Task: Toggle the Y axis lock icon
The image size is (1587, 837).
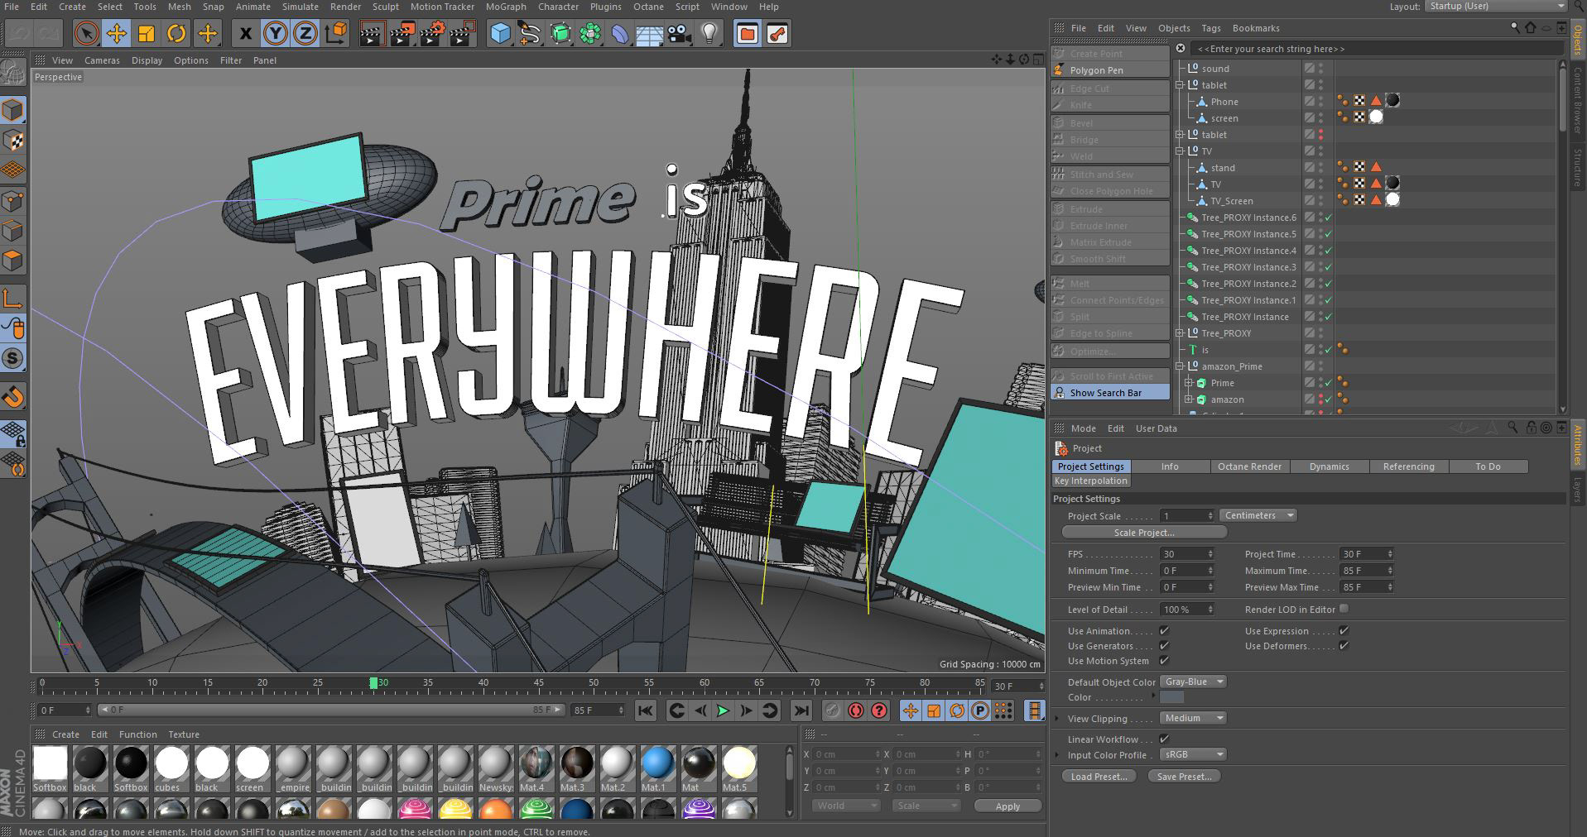Action: point(275,34)
